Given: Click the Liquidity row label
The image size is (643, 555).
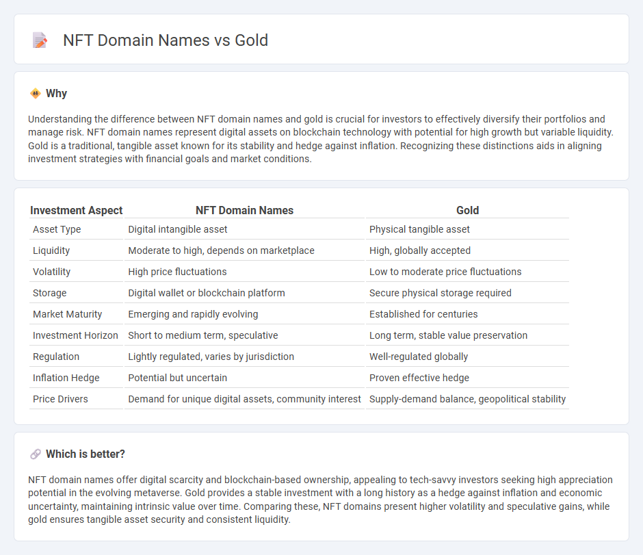Looking at the screenshot, I should point(51,250).
